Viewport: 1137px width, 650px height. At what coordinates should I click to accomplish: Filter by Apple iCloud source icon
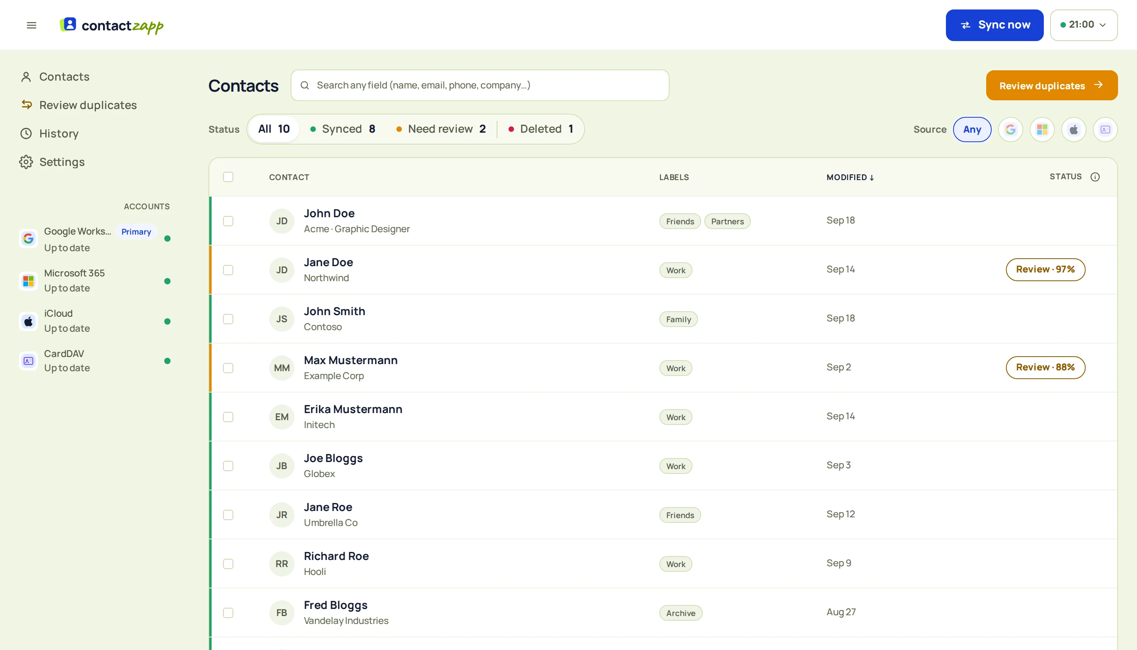1073,130
